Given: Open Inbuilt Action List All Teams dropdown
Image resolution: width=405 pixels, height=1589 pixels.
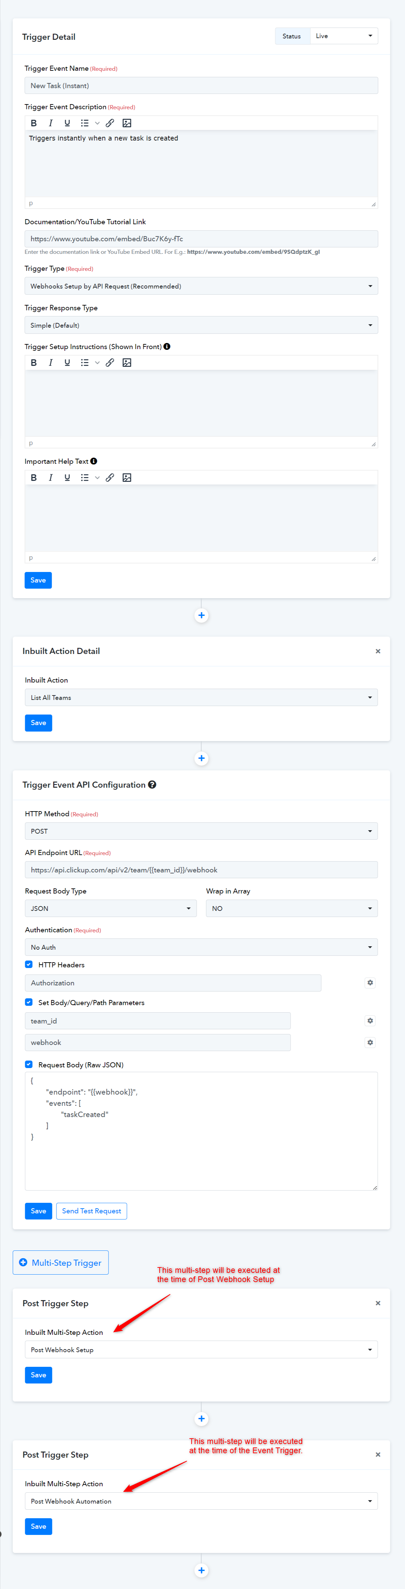Looking at the screenshot, I should [x=201, y=698].
